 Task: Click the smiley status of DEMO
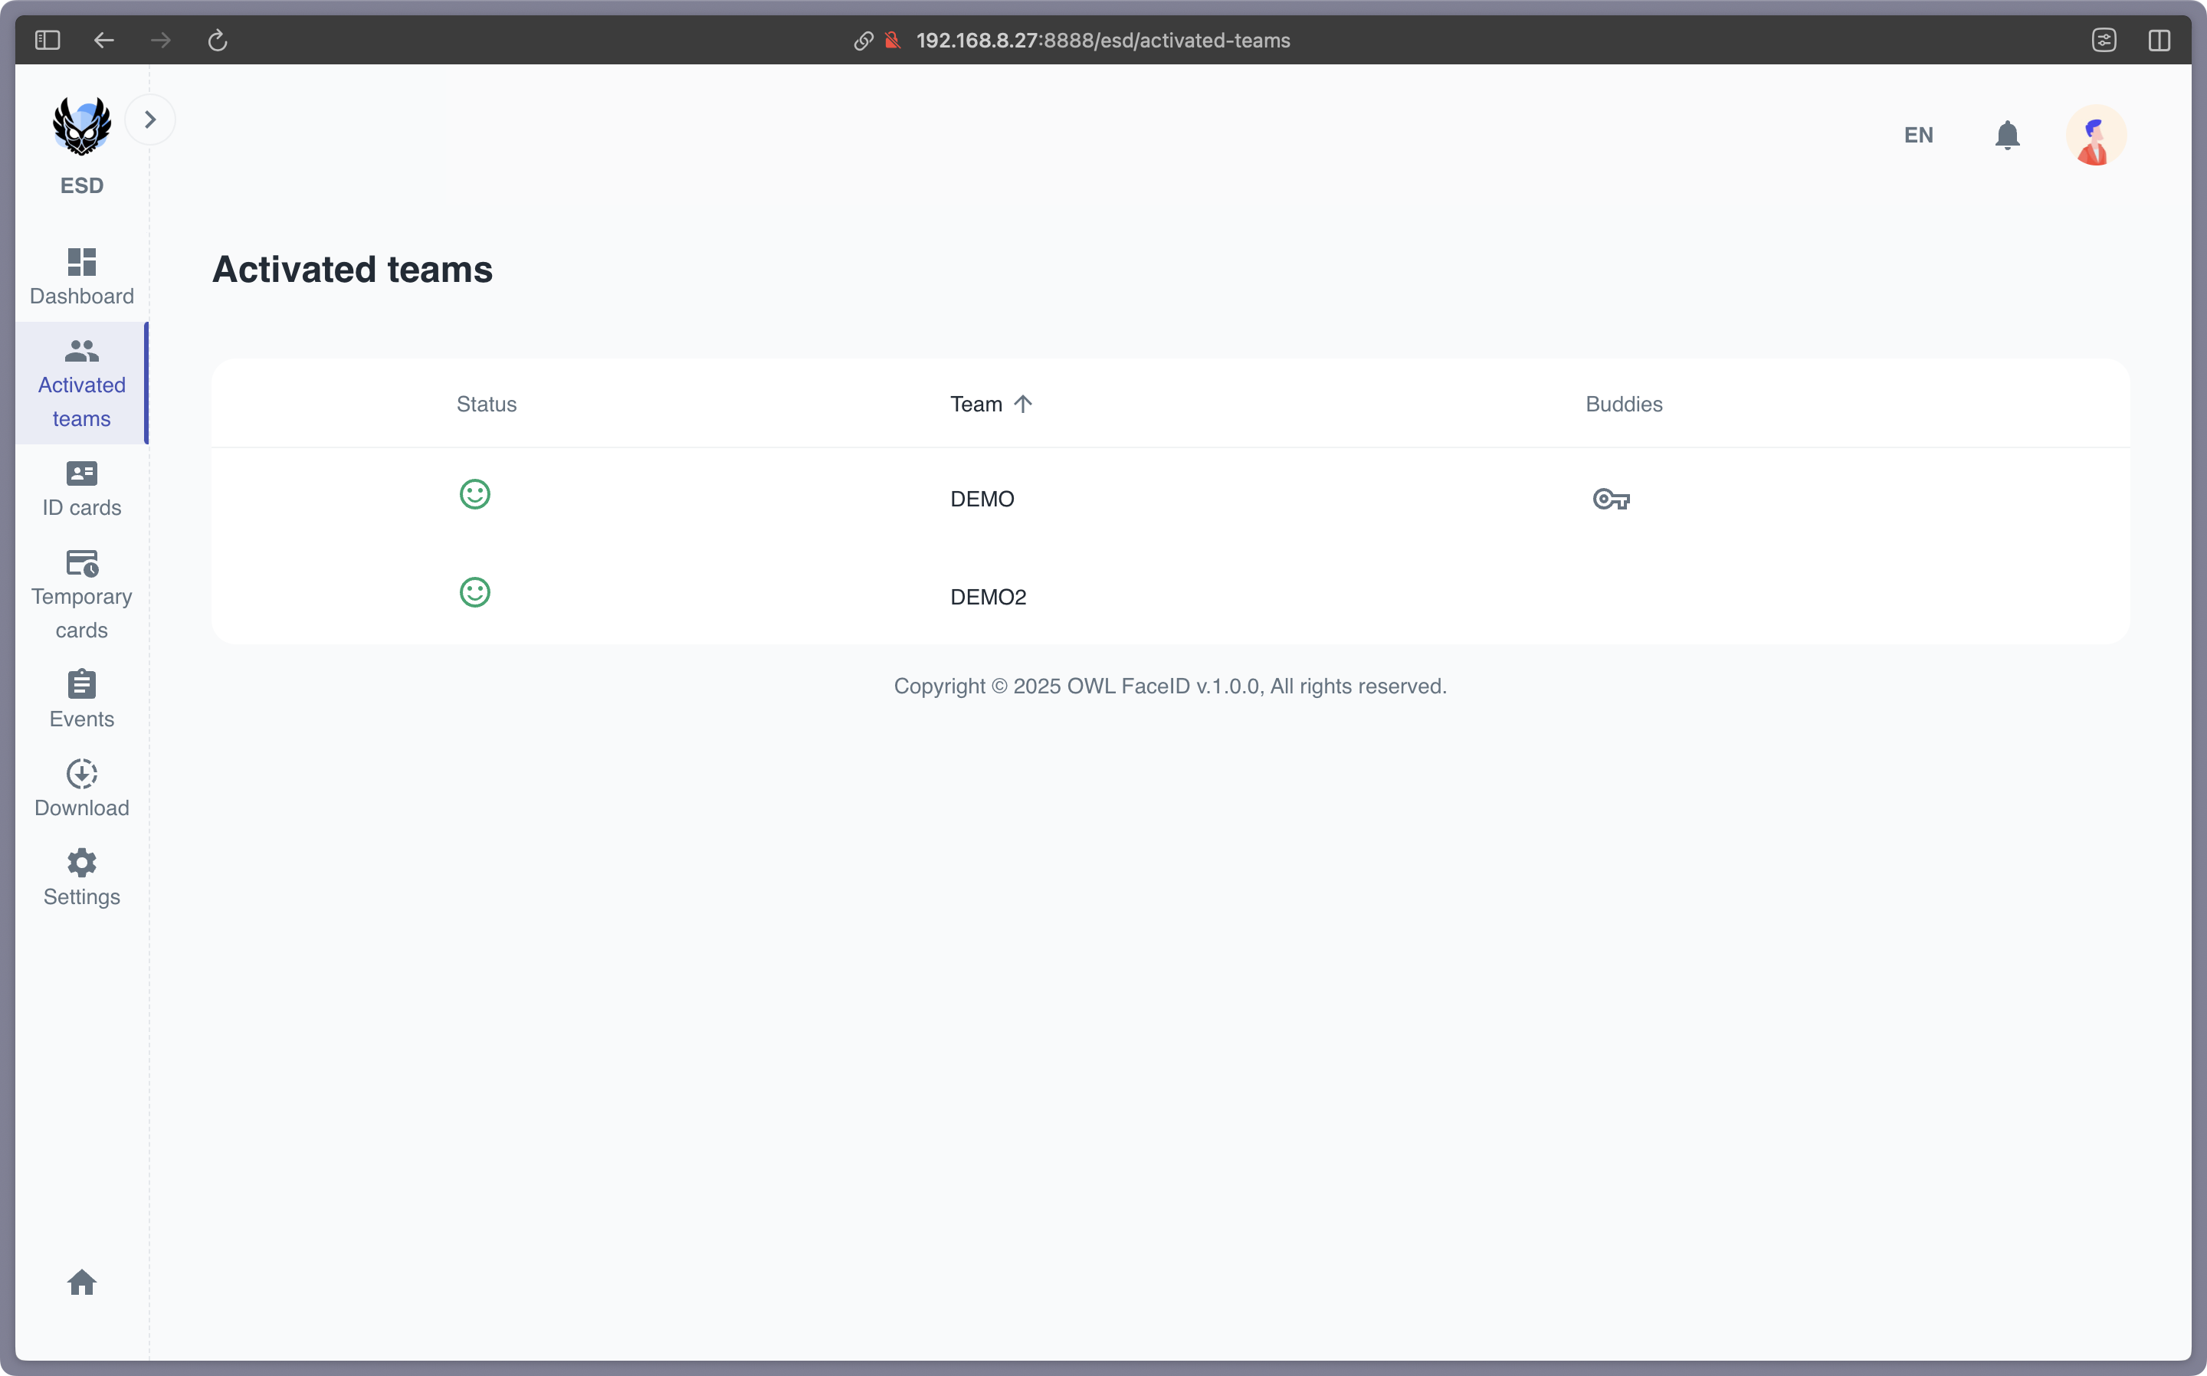coord(475,494)
